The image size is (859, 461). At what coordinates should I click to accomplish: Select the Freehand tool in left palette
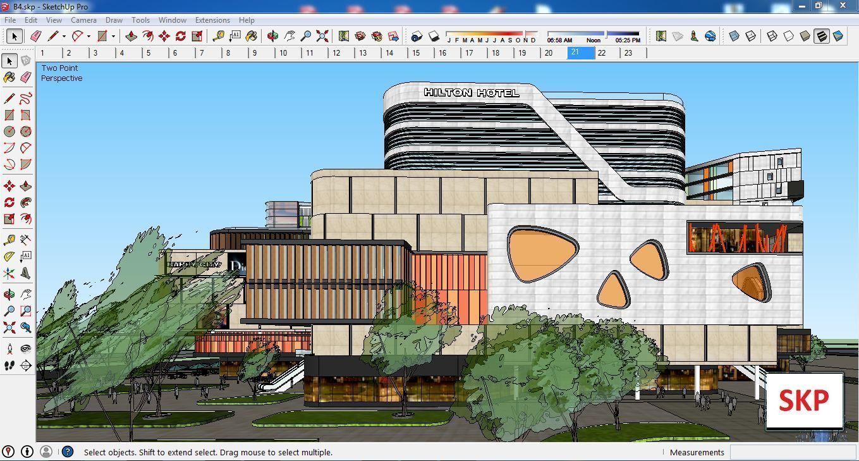point(25,99)
